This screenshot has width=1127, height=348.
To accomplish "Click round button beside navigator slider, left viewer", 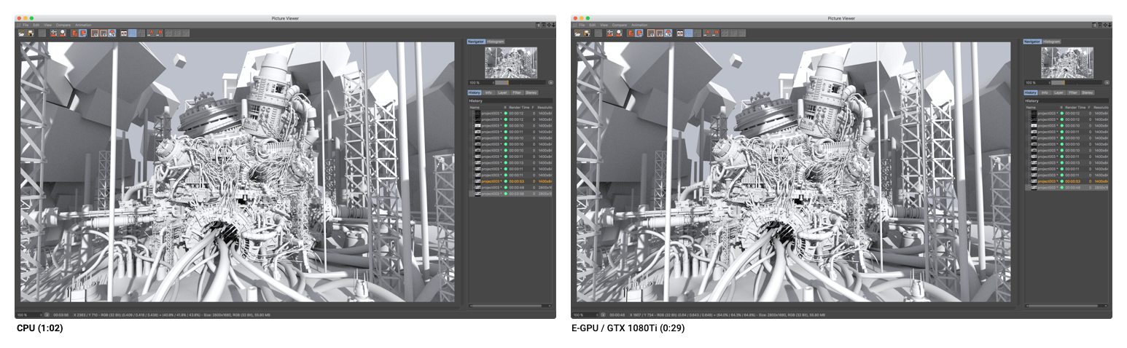I will [550, 82].
